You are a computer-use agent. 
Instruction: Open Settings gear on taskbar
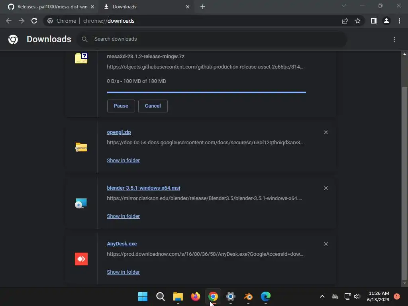pos(231,296)
